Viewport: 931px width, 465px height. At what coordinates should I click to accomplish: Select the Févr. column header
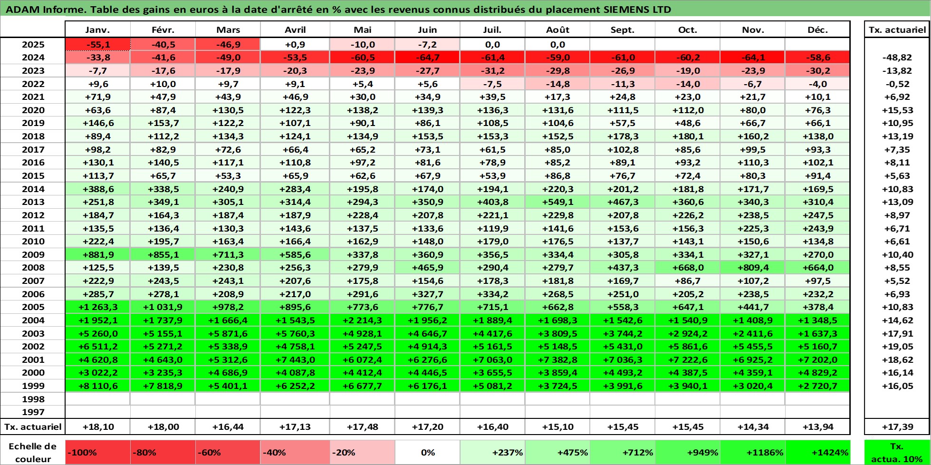(x=163, y=29)
